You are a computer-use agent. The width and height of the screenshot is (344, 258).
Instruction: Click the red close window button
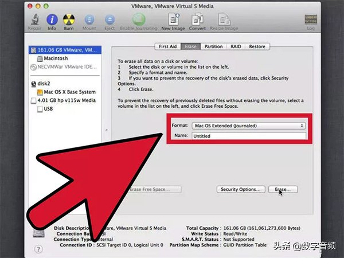30,6
